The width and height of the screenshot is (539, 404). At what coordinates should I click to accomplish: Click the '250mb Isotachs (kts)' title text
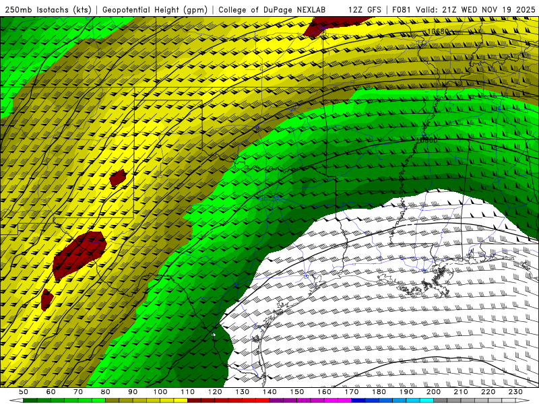[48, 9]
